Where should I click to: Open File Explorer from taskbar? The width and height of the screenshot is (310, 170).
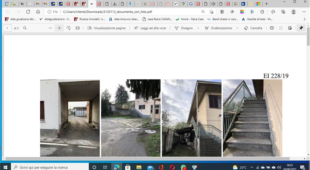point(139,167)
